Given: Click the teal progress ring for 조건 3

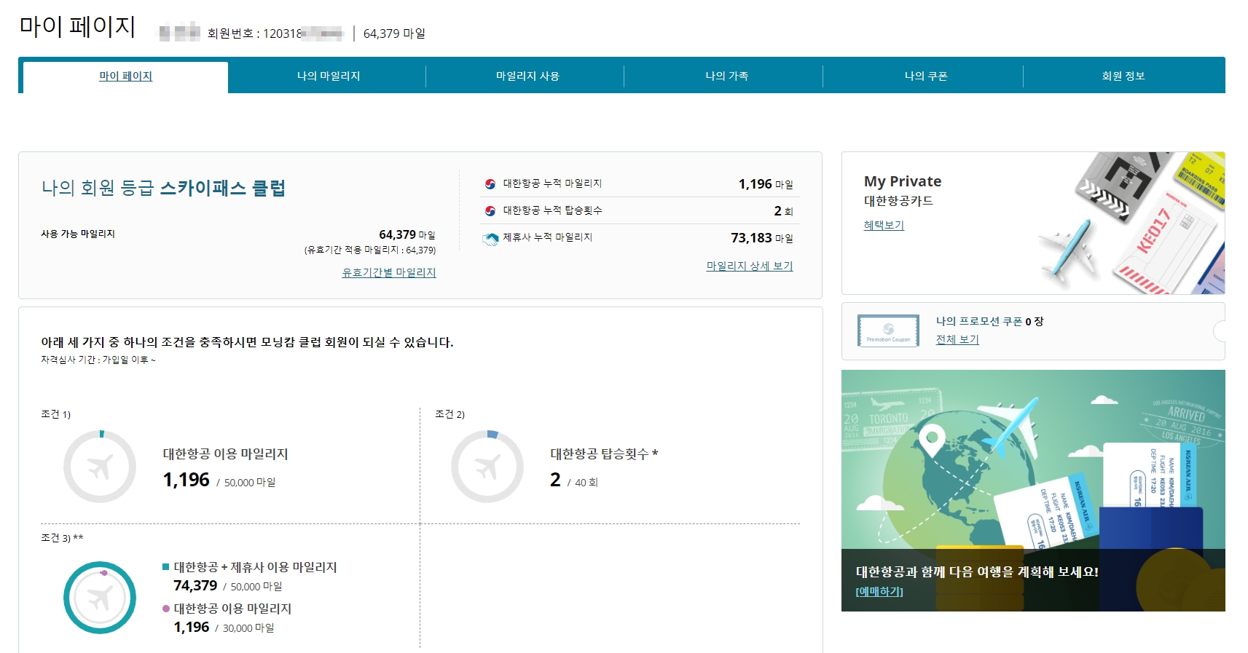Looking at the screenshot, I should pyautogui.click(x=100, y=598).
